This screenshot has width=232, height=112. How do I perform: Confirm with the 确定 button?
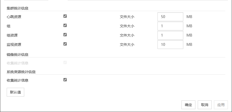188,105
